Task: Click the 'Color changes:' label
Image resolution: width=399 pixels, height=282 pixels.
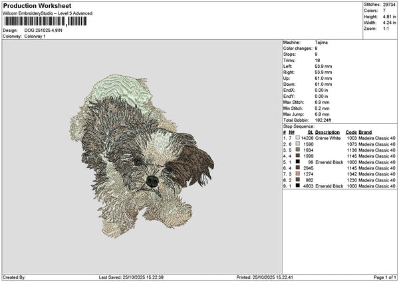Action: (298, 49)
